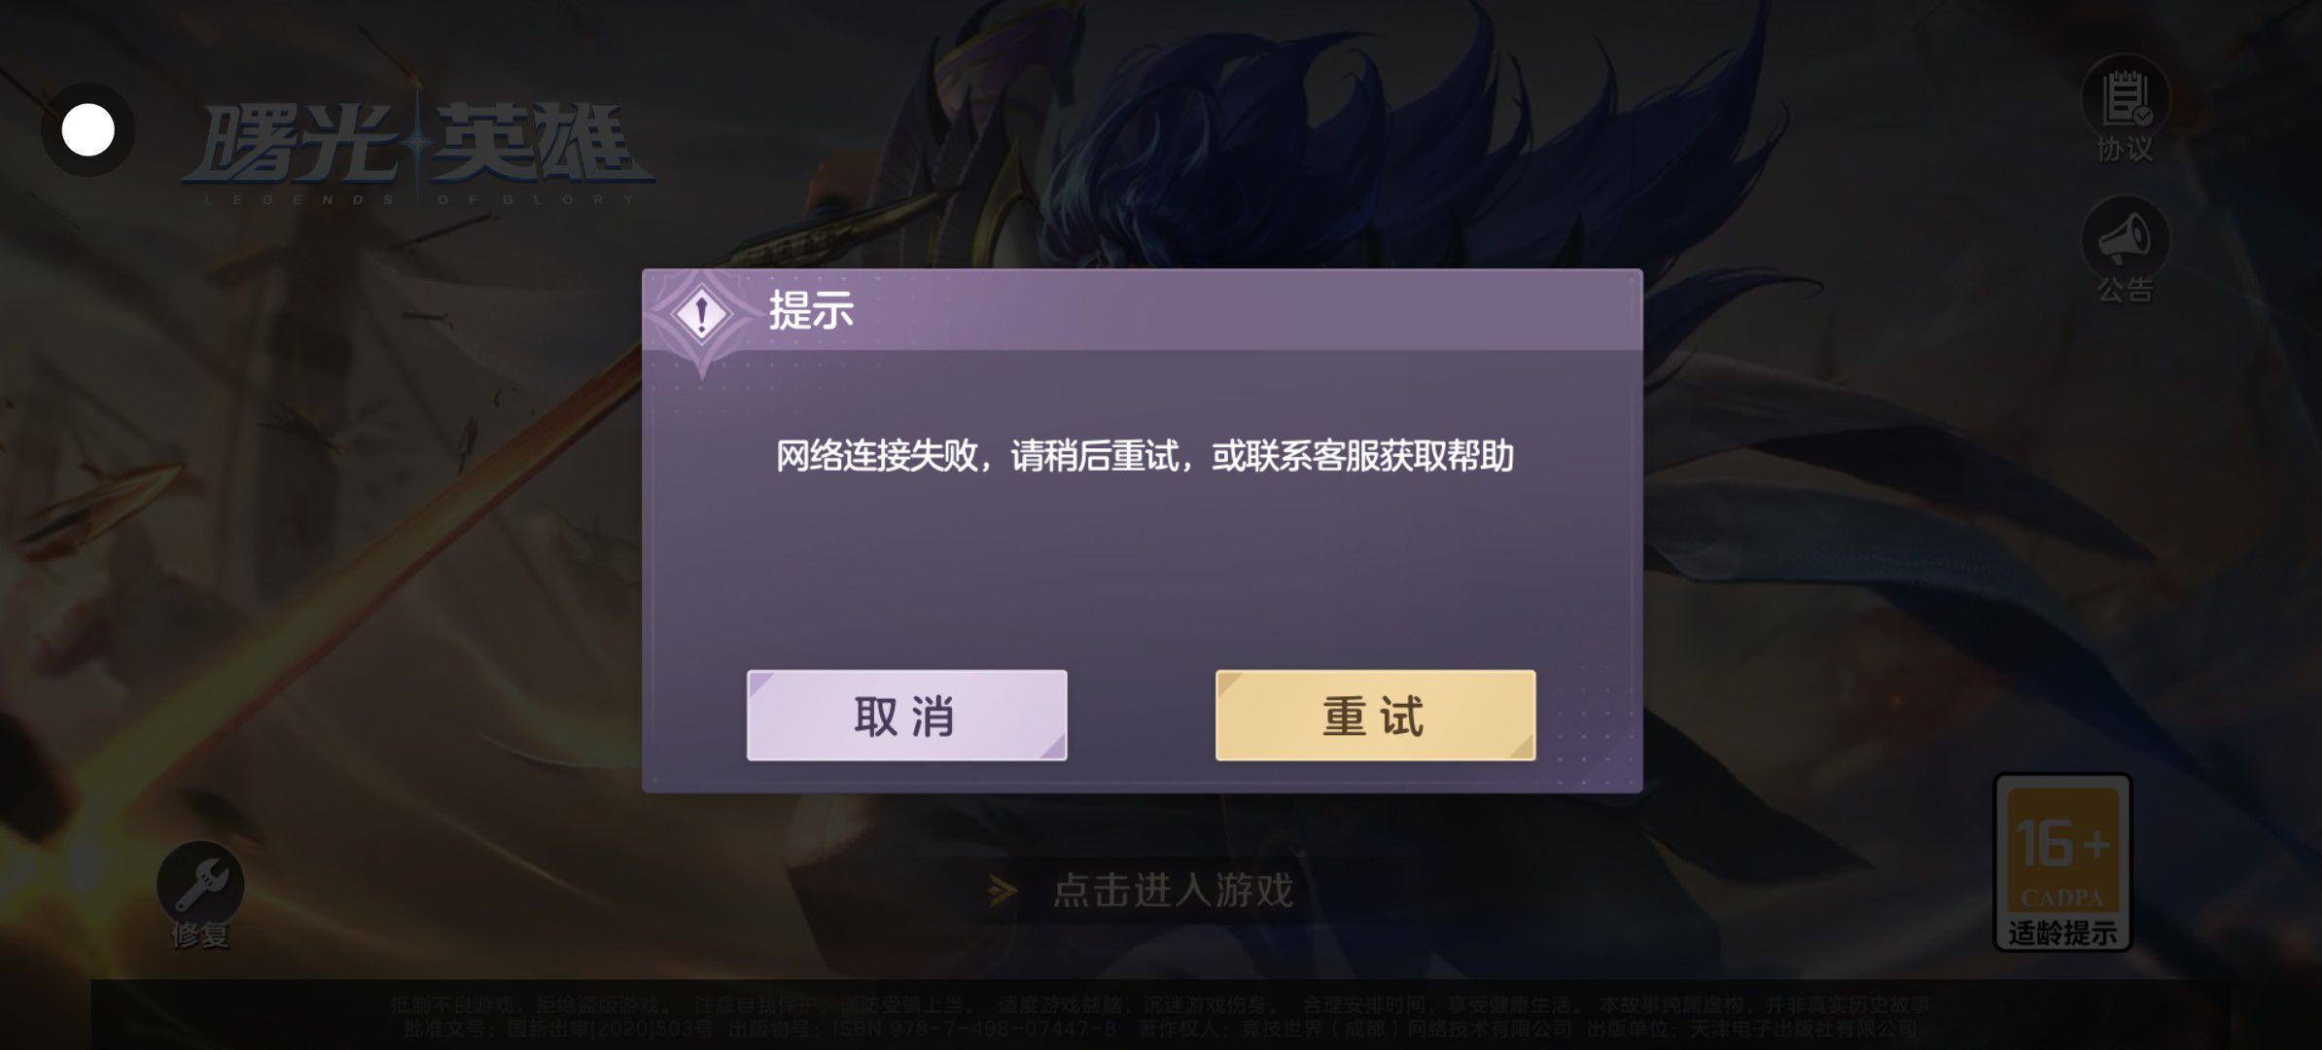Viewport: 2322px width, 1050px height.
Task: Click the LEGENDS OF GLORY subtitle
Action: 418,199
